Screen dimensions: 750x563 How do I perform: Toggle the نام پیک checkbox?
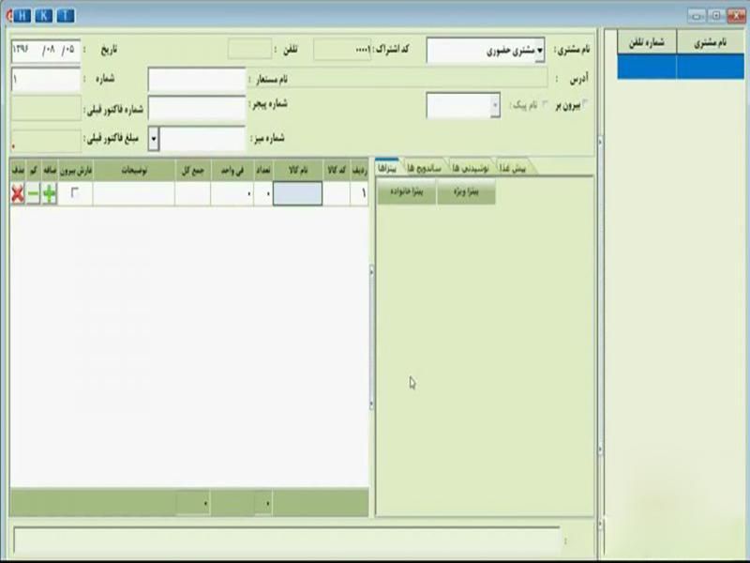545,104
